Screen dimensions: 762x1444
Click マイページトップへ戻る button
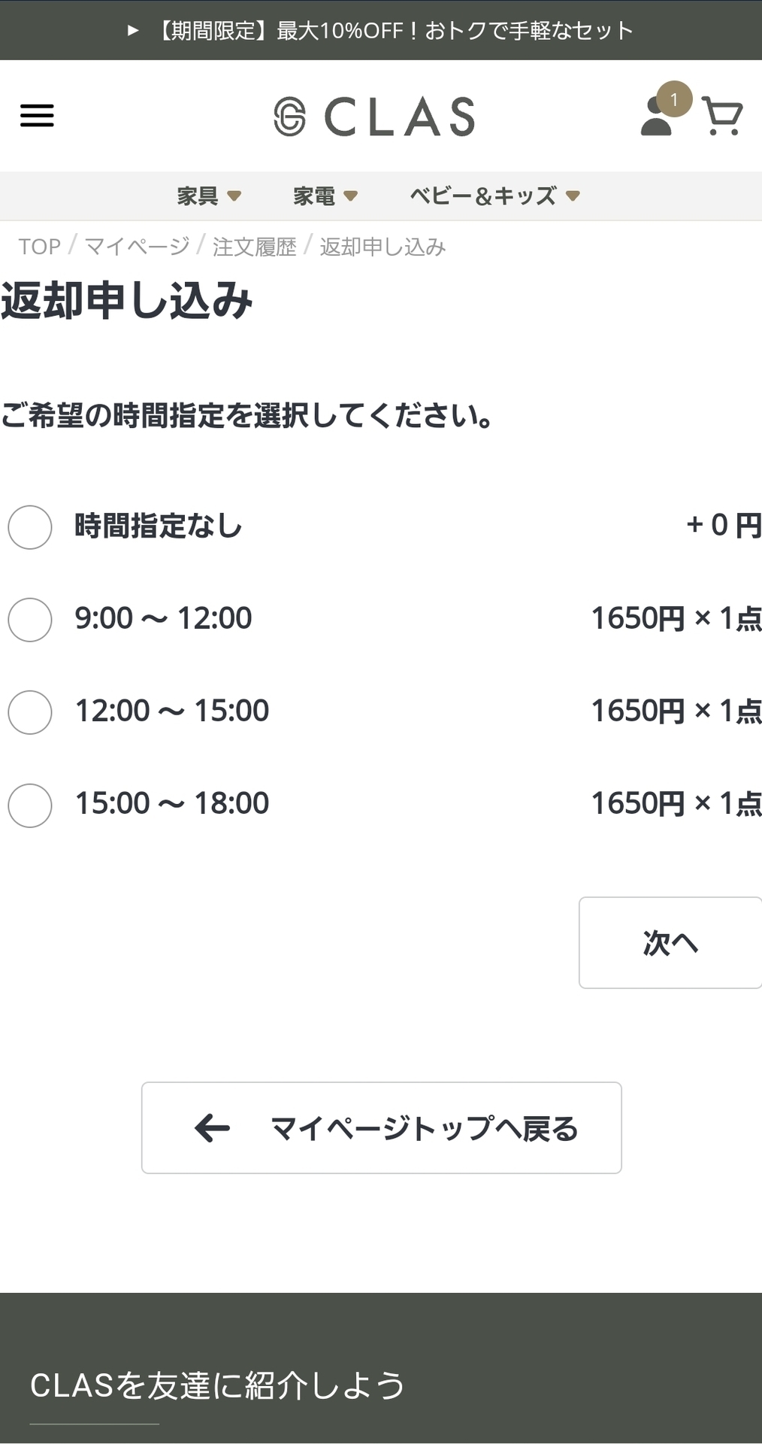[381, 1128]
